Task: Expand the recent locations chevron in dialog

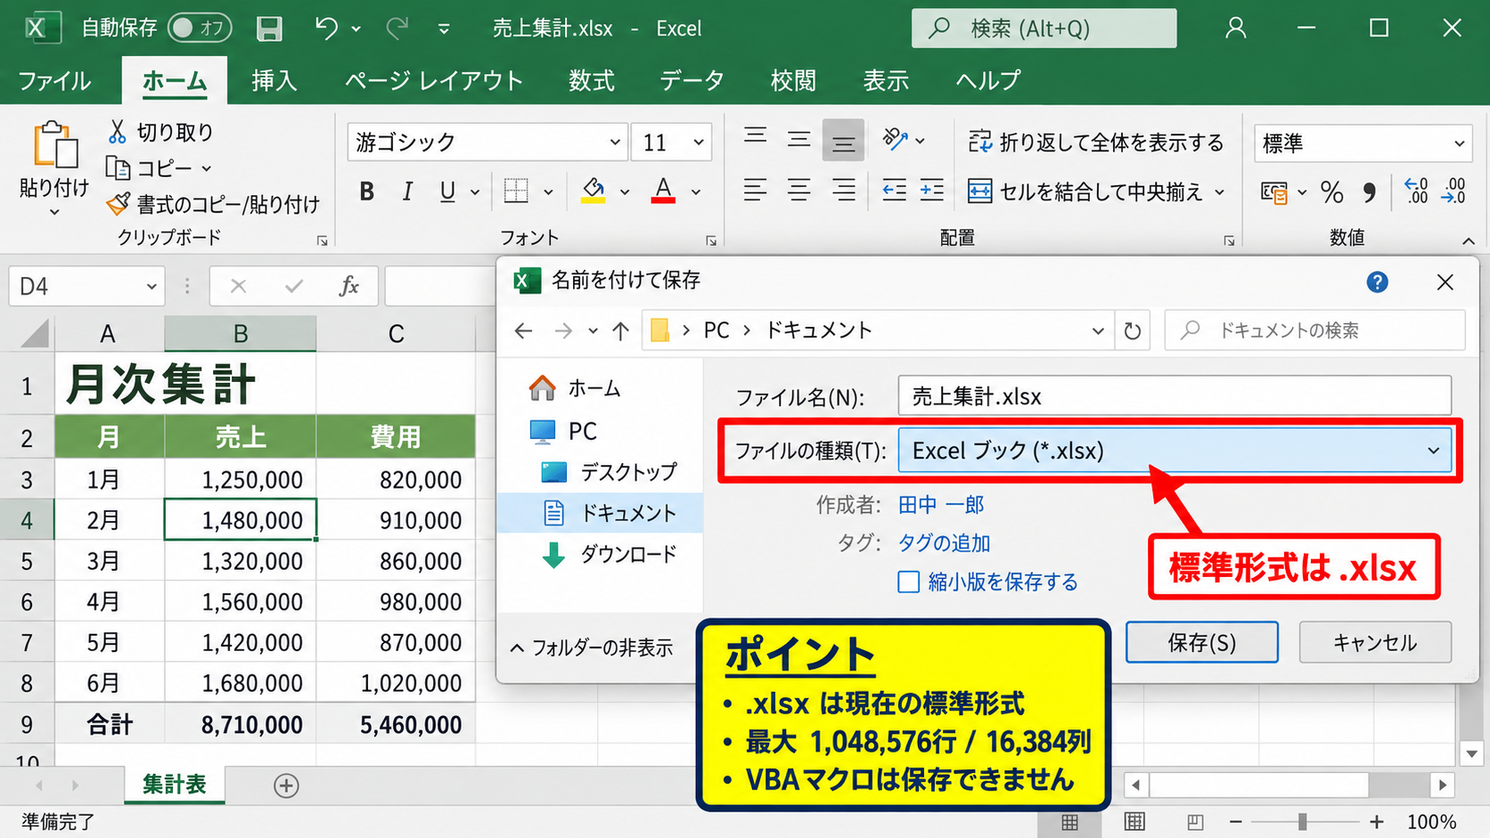Action: pyautogui.click(x=593, y=331)
